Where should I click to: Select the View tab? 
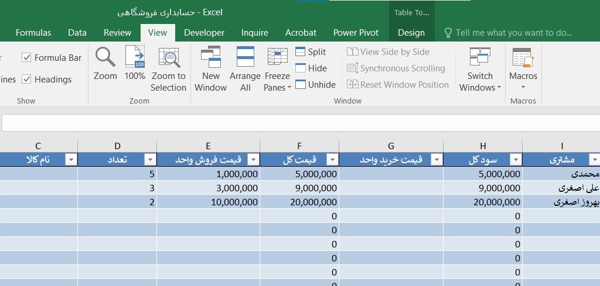pos(158,33)
